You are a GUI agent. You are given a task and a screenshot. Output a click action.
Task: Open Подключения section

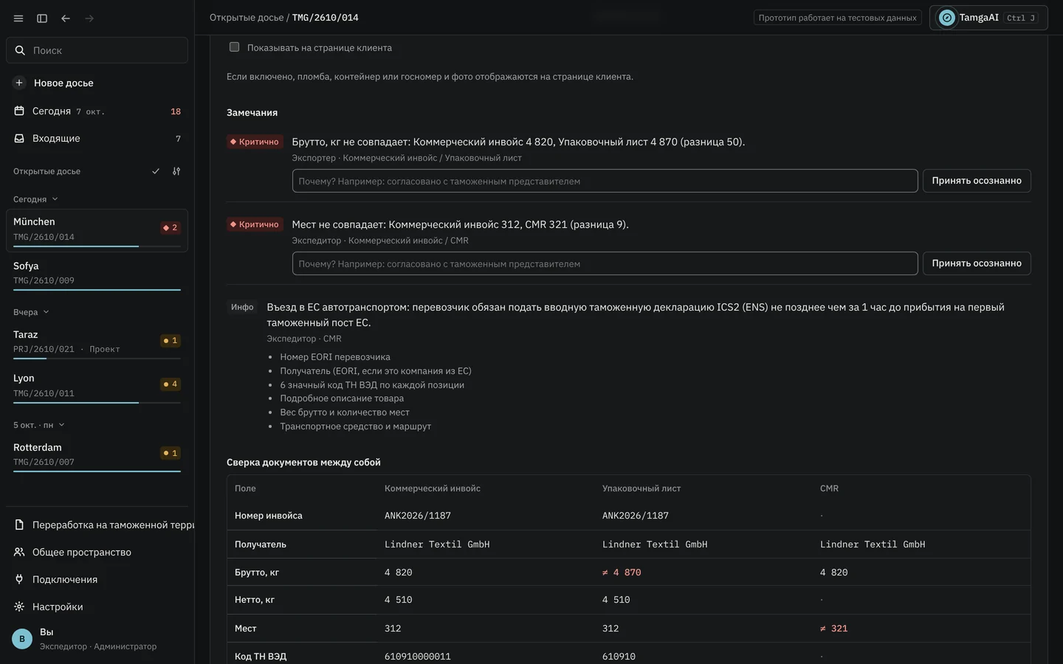(97, 579)
